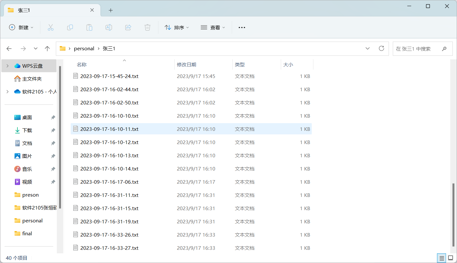
Task: Select file 2023-09-17-16-02-44.txt
Action: point(191,89)
